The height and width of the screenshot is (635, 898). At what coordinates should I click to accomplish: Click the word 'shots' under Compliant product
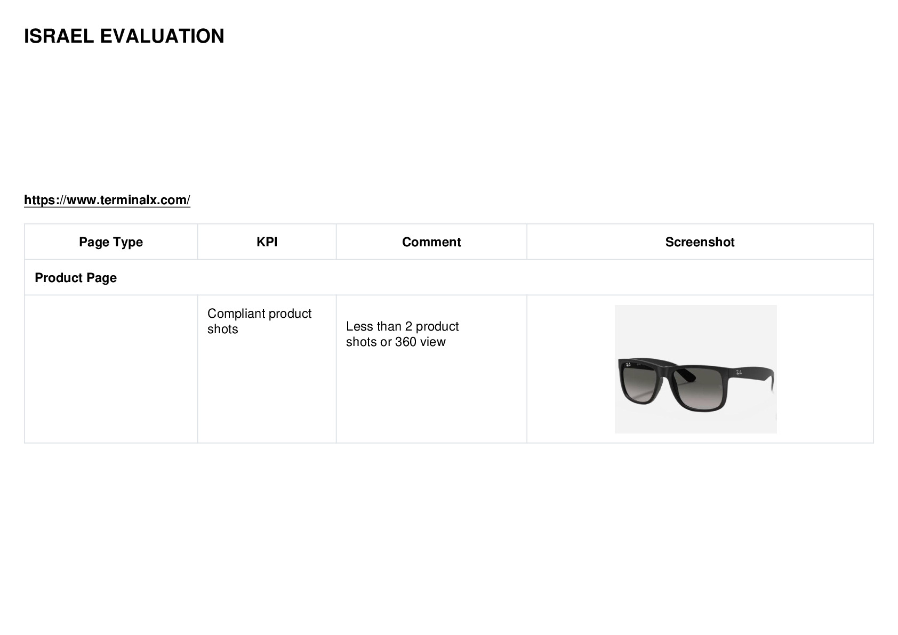223,329
